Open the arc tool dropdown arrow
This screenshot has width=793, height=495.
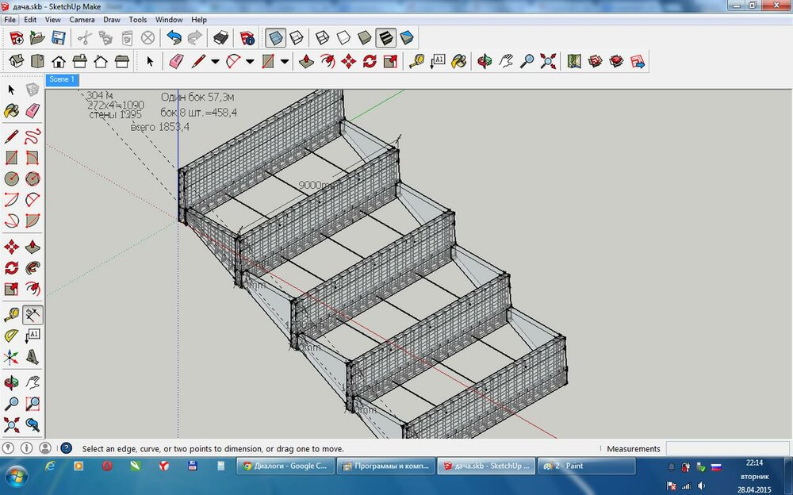click(x=250, y=61)
